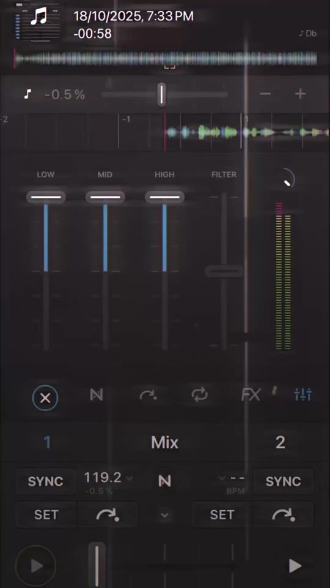Enable SYNC for deck 1
This screenshot has width=330, height=588.
46,481
